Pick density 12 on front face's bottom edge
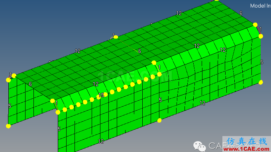The width and height of the screenshot is (271, 152). point(101,142)
